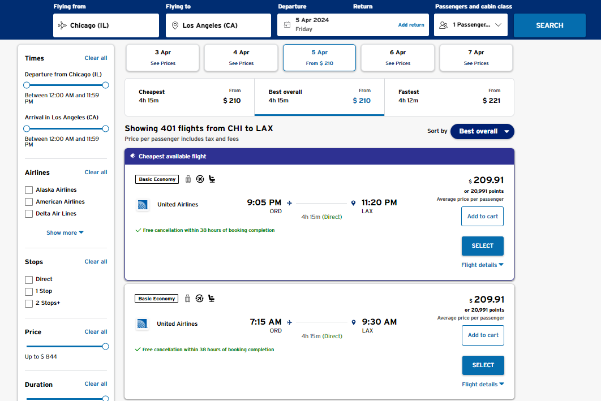Expand Flight details for 7:15 AM flight
This screenshot has height=401, width=601.
tap(483, 384)
